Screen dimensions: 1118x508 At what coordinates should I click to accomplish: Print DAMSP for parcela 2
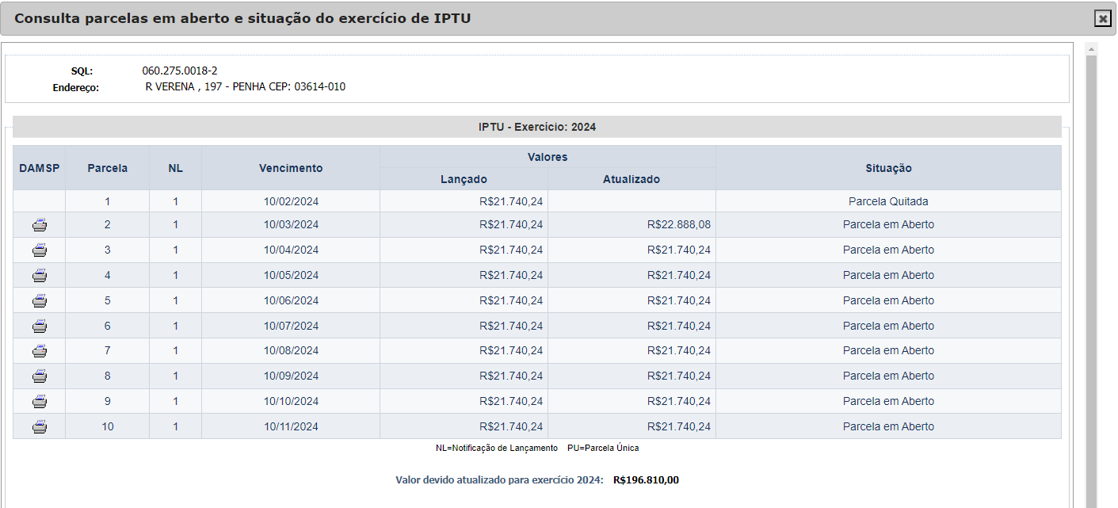pos(40,225)
